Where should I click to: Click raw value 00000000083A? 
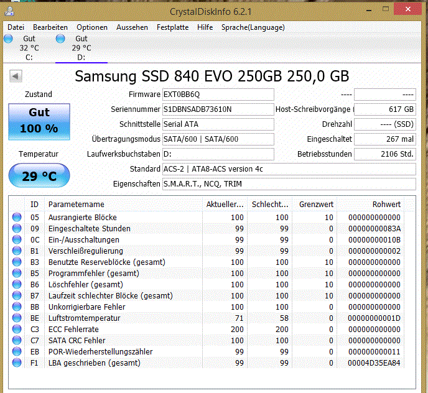[x=374, y=228]
